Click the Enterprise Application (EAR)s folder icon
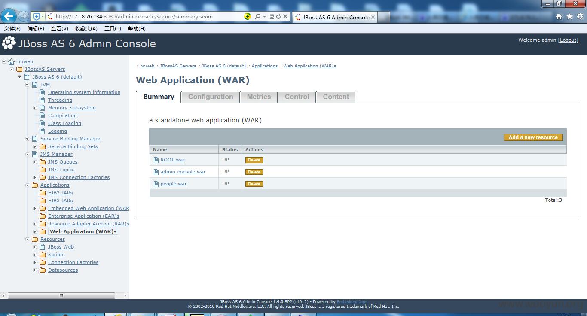Image resolution: width=587 pixels, height=316 pixels. (x=43, y=216)
